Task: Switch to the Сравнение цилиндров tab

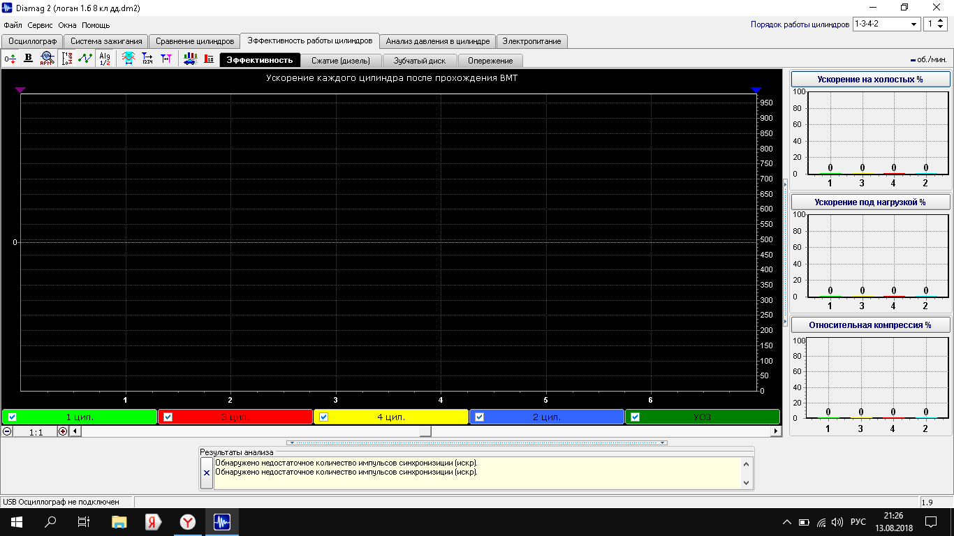Action: point(195,41)
